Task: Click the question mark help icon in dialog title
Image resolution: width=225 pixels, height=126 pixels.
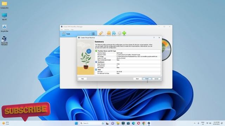Action: tap(154, 37)
